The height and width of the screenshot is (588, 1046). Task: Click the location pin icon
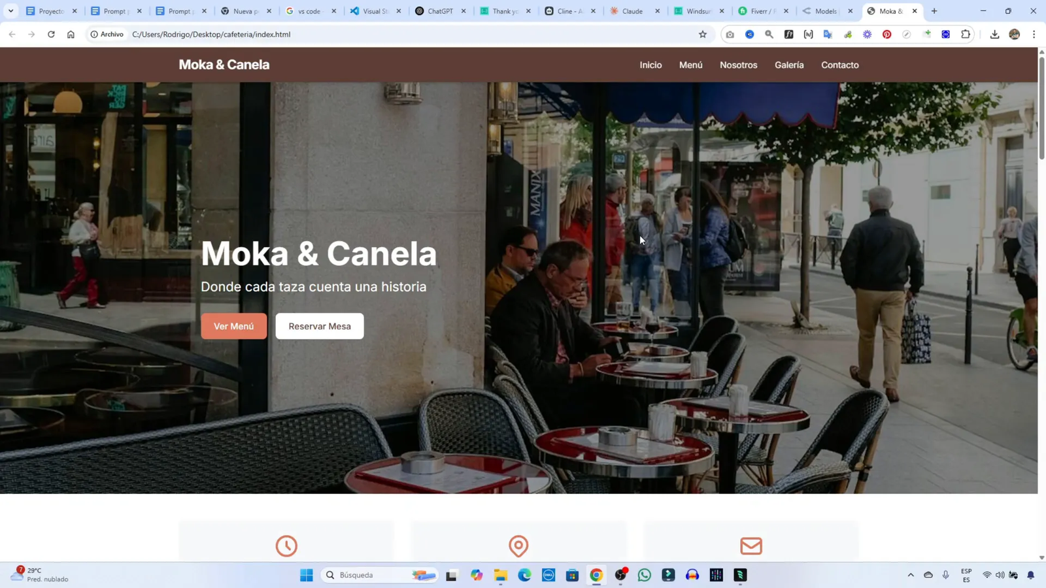pos(518,546)
